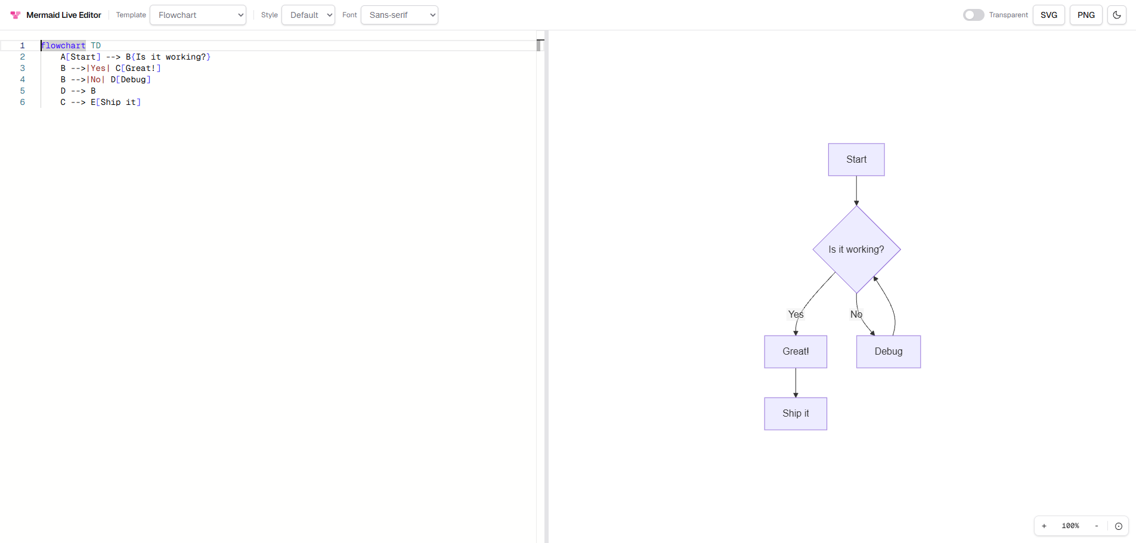The image size is (1136, 543).
Task: Click line number 4 in the gutter
Action: pos(23,80)
